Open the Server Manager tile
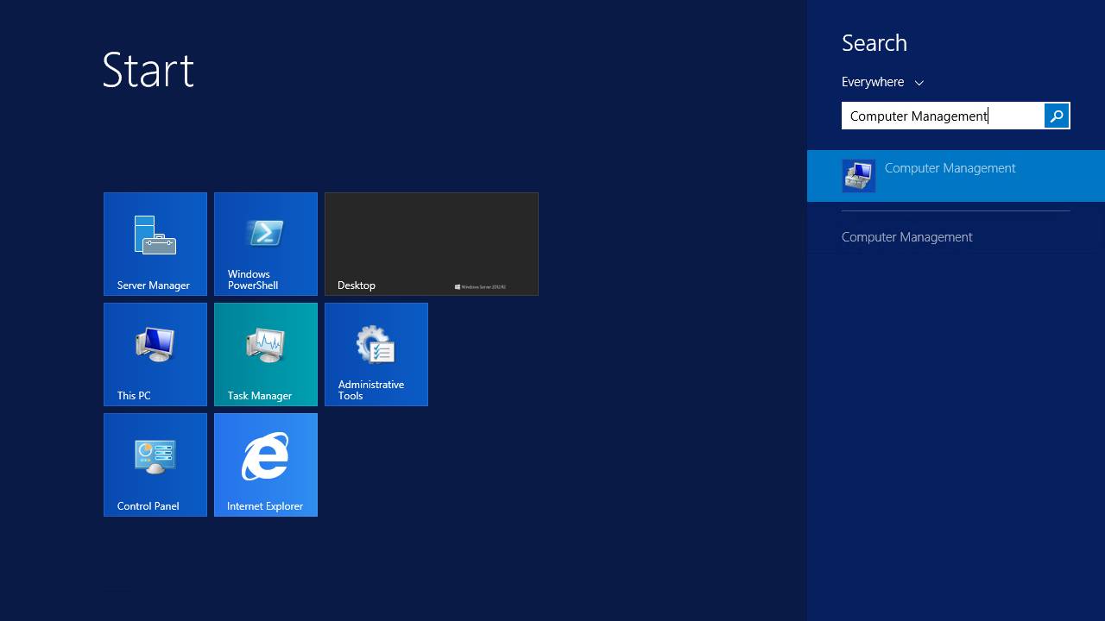This screenshot has width=1105, height=621. point(155,244)
